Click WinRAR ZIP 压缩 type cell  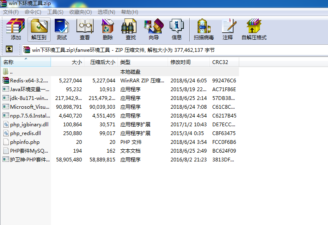point(142,81)
